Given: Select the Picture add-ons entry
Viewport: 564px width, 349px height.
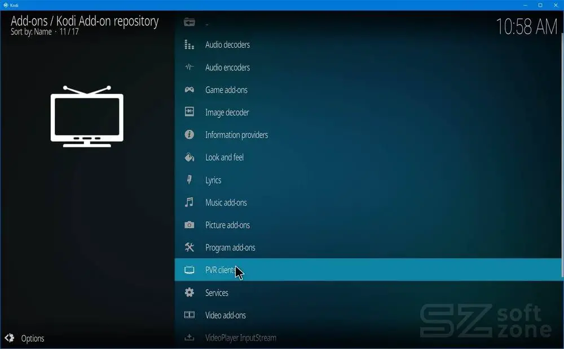Looking at the screenshot, I should [368, 225].
